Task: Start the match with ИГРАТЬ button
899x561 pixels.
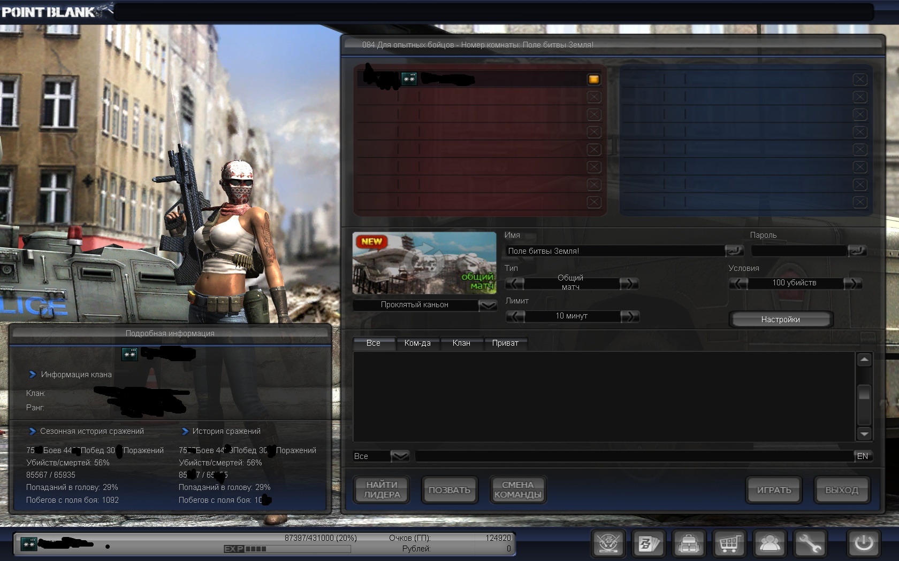Action: 774,490
